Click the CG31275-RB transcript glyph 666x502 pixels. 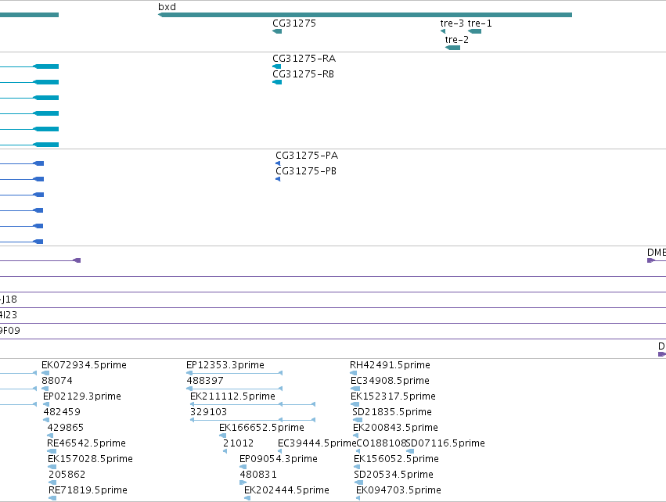pos(277,82)
